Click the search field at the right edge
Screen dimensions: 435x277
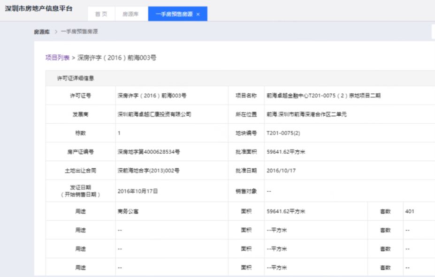433,32
